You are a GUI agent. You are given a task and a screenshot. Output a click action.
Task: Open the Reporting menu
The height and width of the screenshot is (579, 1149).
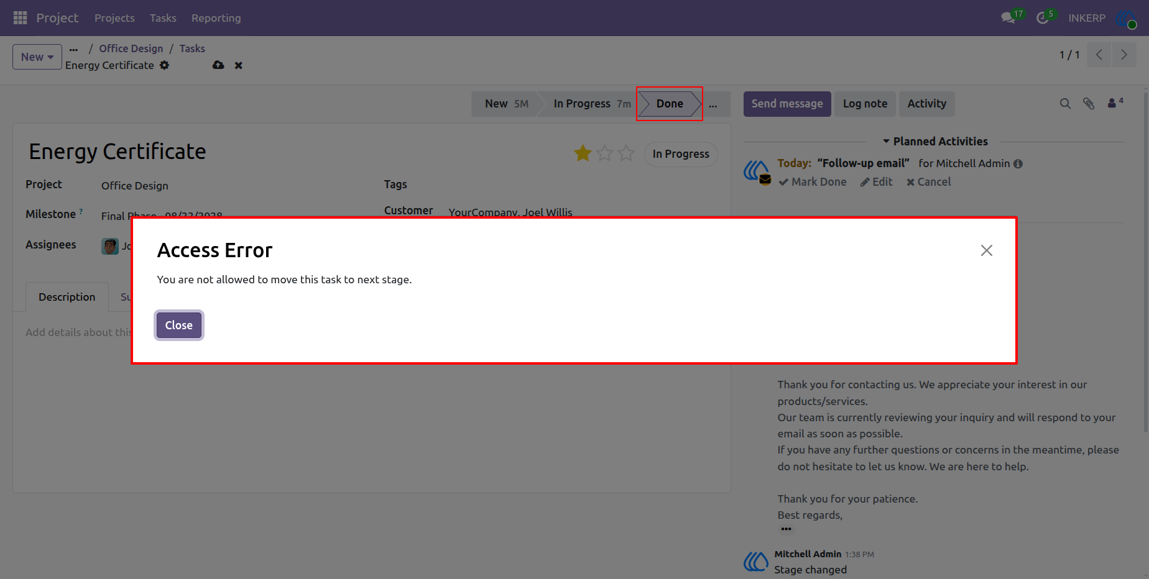tap(216, 18)
